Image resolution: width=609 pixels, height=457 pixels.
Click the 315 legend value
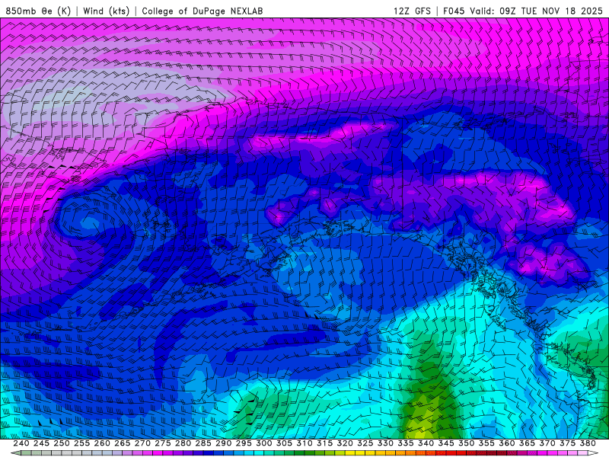[324, 443]
